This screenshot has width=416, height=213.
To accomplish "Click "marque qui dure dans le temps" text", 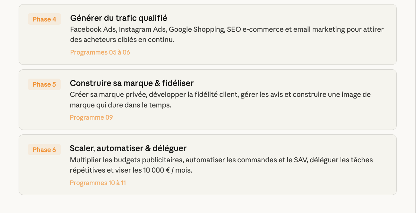I will click(120, 105).
